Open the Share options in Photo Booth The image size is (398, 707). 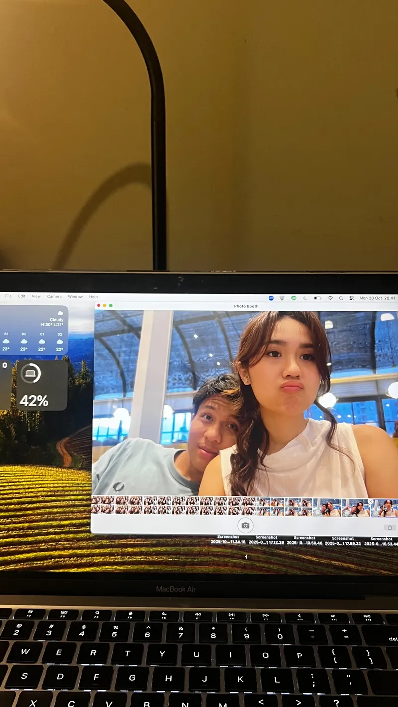[390, 527]
